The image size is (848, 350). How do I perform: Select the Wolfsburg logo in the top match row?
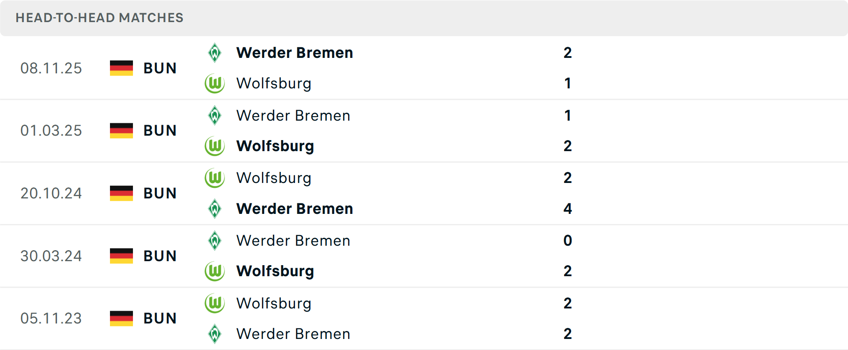click(x=215, y=84)
